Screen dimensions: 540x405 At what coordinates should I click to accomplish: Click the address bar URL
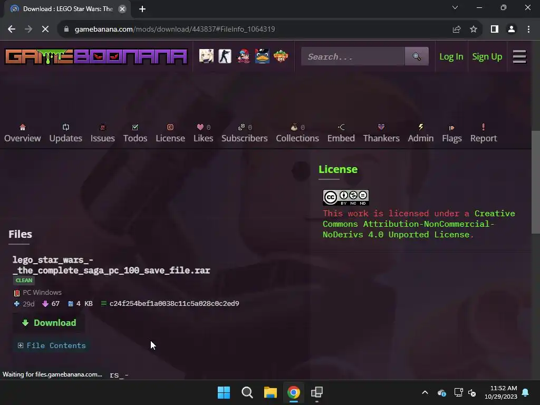pos(175,30)
